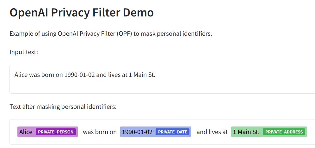Select the highlighted date 1990-01-02 in output
This screenshot has height=148, width=315.
[137, 132]
